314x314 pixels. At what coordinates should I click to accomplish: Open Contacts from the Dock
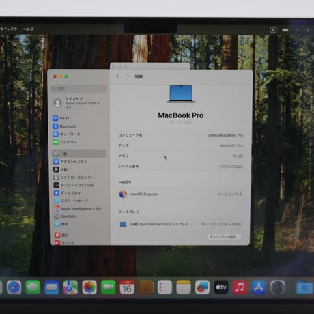coord(146,287)
